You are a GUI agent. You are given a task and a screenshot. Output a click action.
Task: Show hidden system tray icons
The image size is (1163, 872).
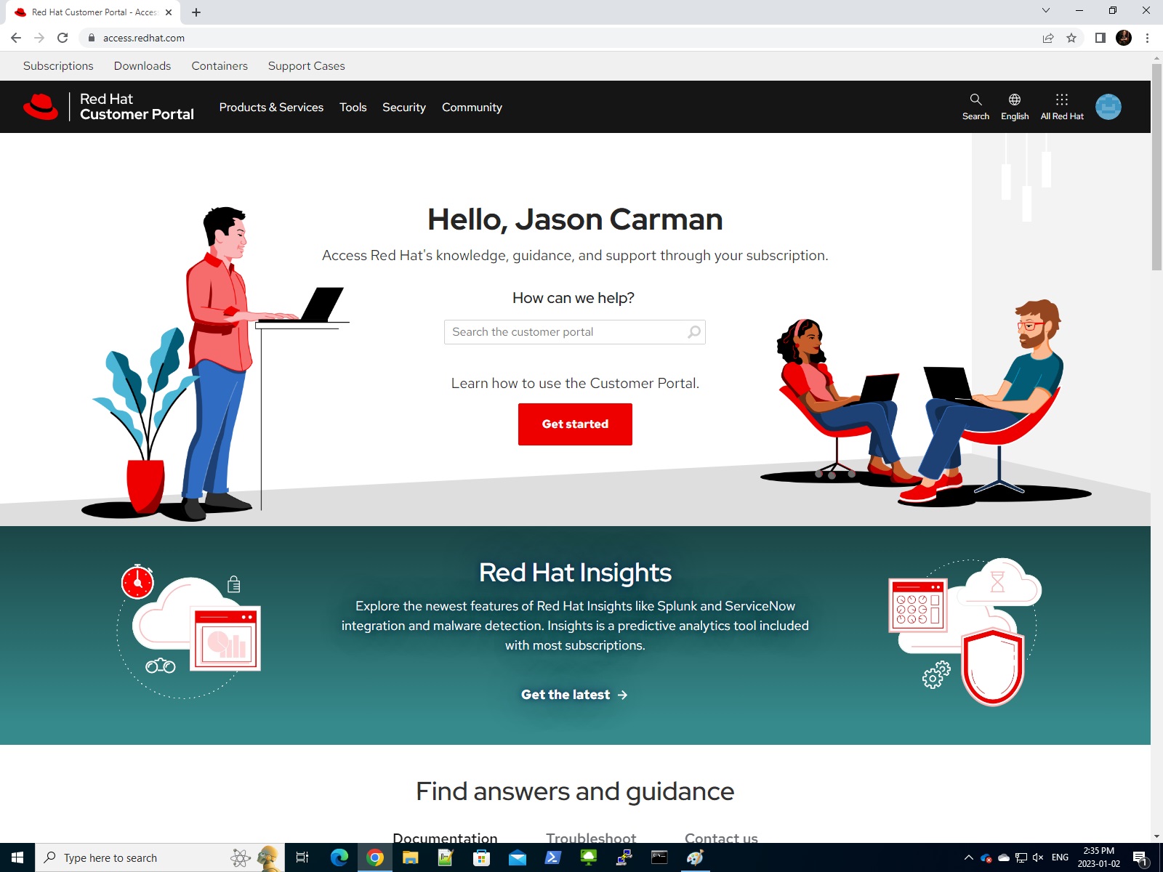[x=968, y=857]
